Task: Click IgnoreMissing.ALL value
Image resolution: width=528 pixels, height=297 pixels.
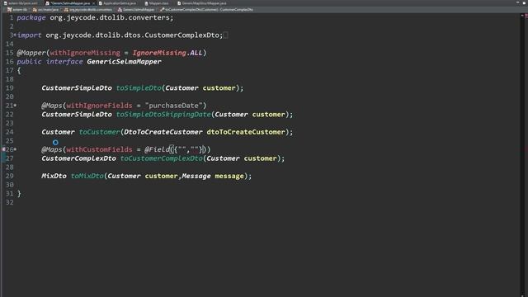Action: coord(167,53)
